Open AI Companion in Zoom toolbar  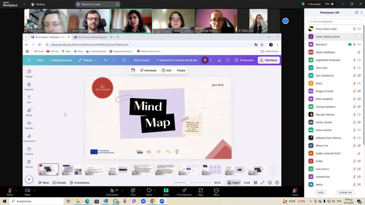pyautogui.click(x=184, y=191)
